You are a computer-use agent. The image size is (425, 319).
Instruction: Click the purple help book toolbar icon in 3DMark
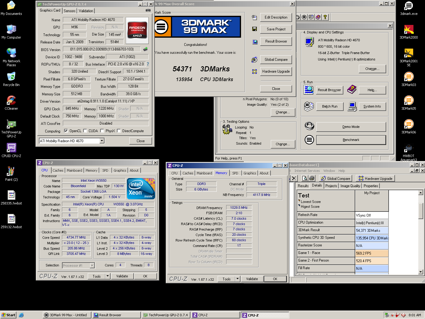click(x=318, y=17)
